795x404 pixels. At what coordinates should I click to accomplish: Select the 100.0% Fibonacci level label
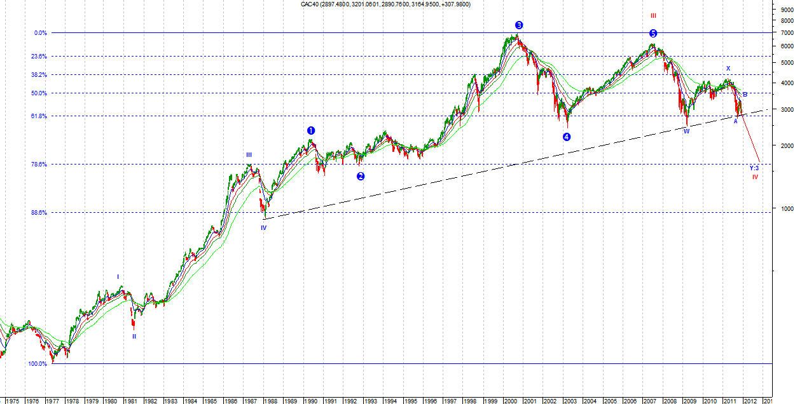[38, 364]
